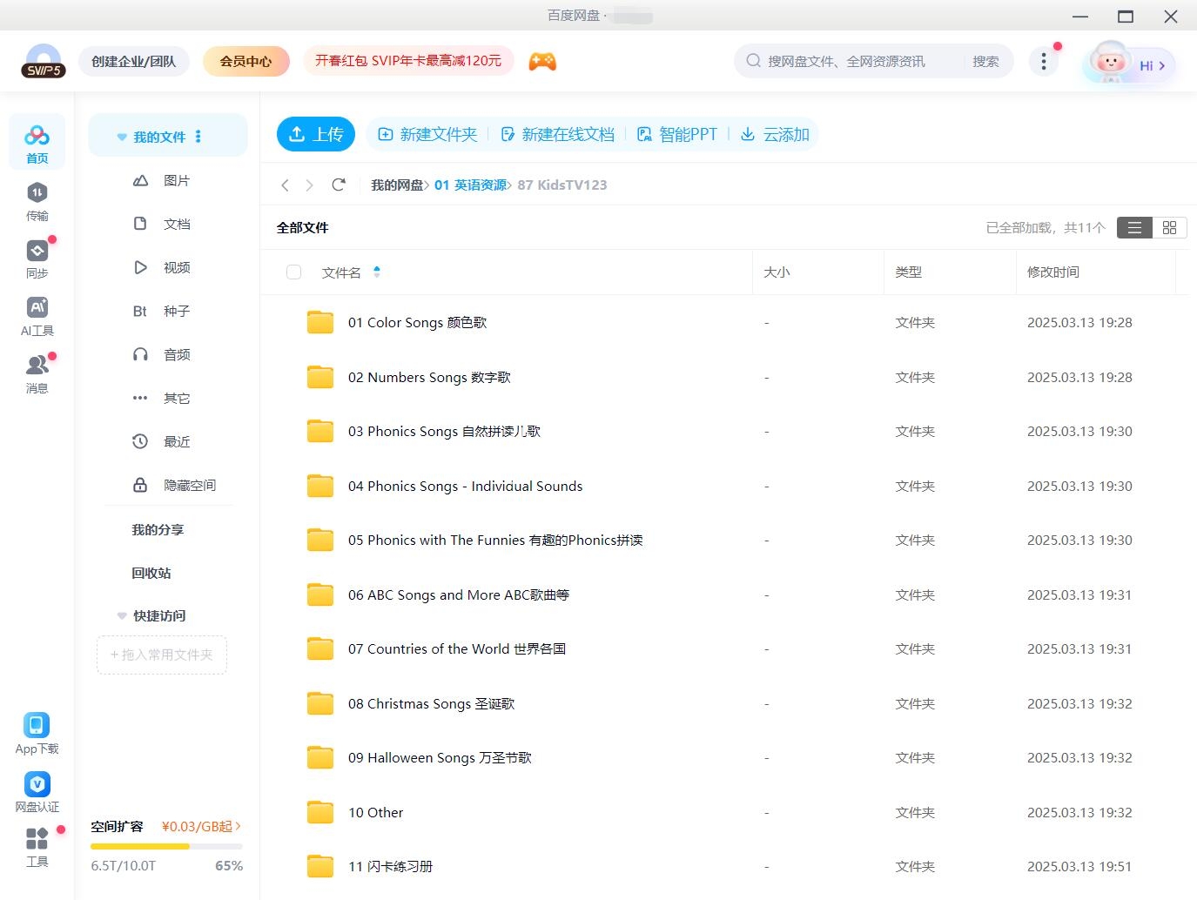Click the refresh icon in navigation bar
Image resolution: width=1197 pixels, height=900 pixels.
[x=339, y=185]
